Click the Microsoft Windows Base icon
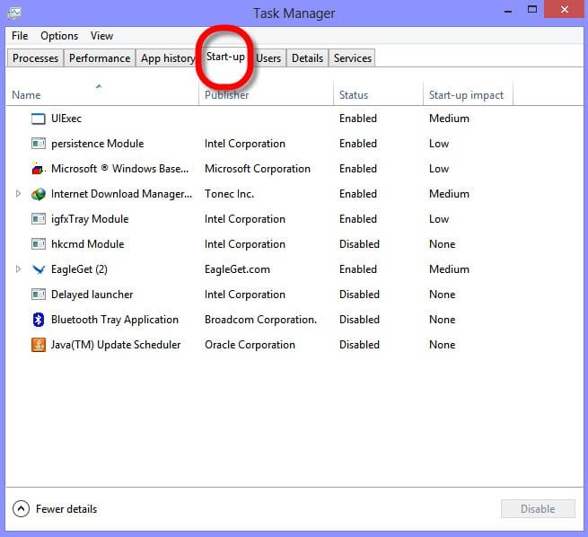This screenshot has height=537, width=588. point(38,169)
